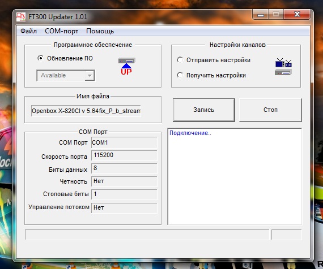Click the Настройки каналов group title

237,45
